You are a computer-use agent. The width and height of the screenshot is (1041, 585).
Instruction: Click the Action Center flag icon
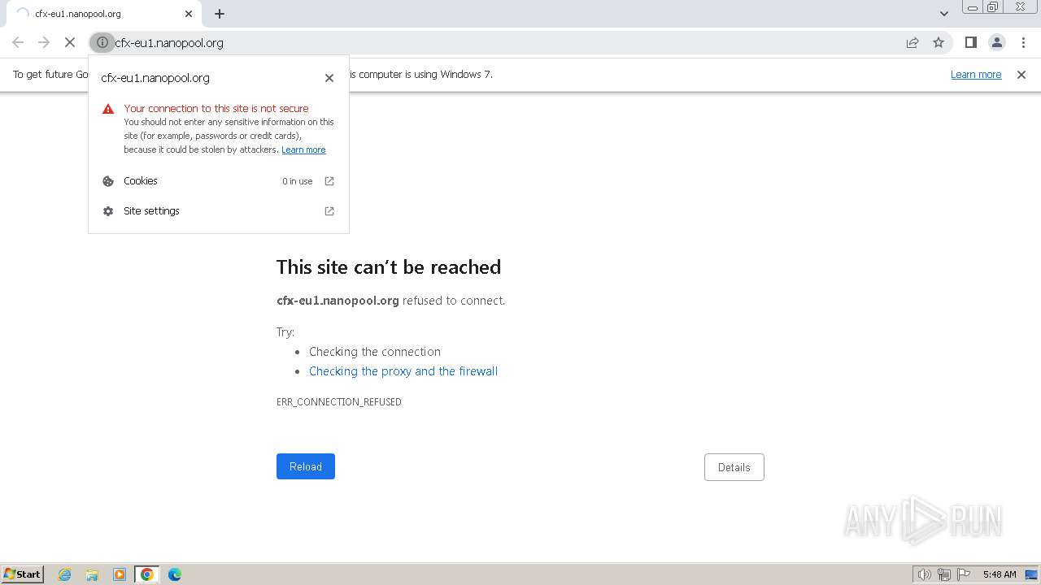(x=964, y=574)
